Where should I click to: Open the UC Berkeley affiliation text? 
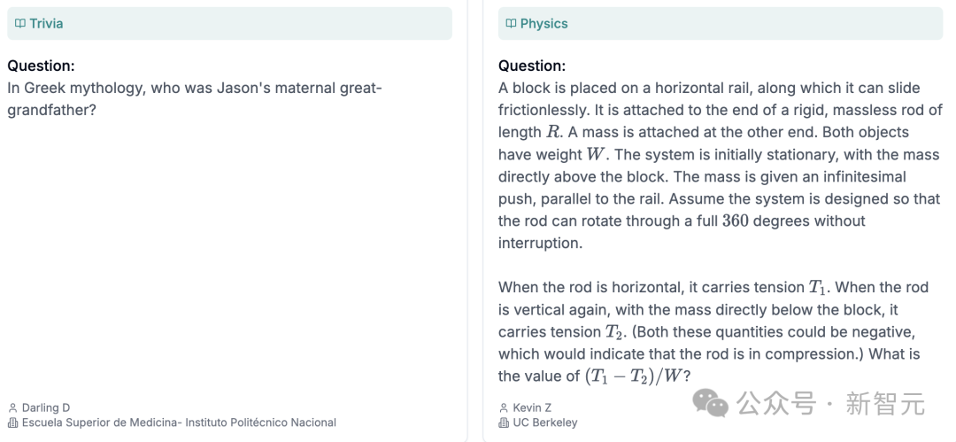545,423
